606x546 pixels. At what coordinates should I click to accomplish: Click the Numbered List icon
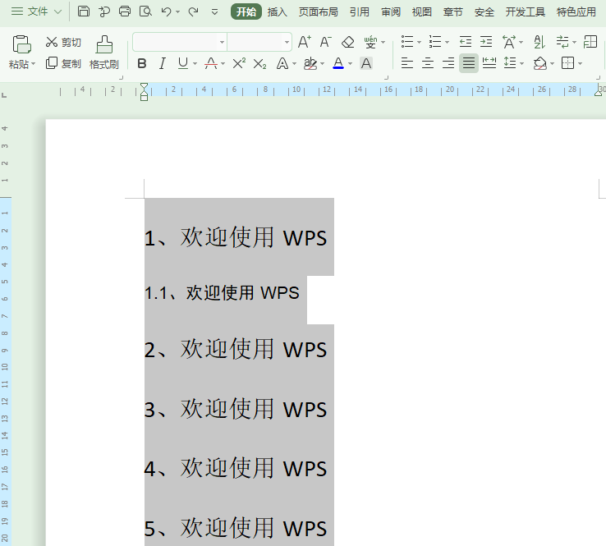(x=435, y=42)
